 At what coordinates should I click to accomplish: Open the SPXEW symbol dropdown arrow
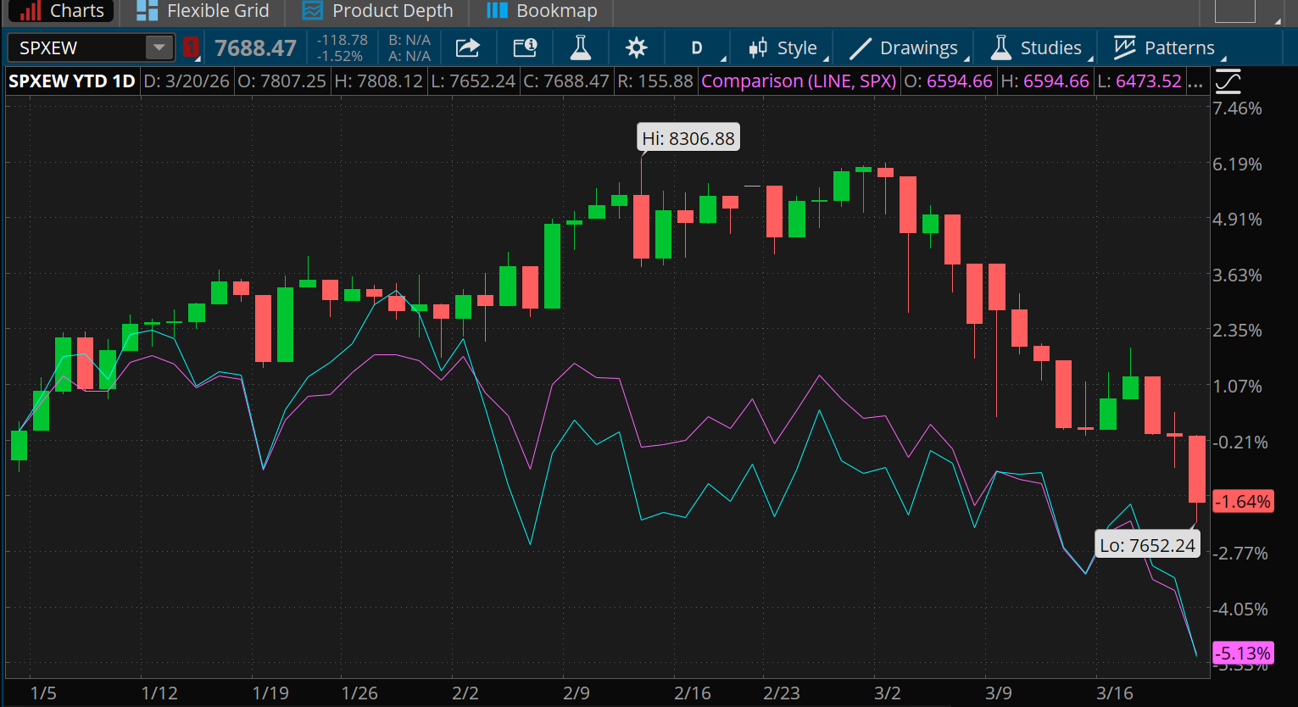[x=159, y=47]
